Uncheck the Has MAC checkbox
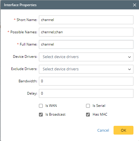The width and height of the screenshot is (139, 141). pyautogui.click(x=88, y=114)
